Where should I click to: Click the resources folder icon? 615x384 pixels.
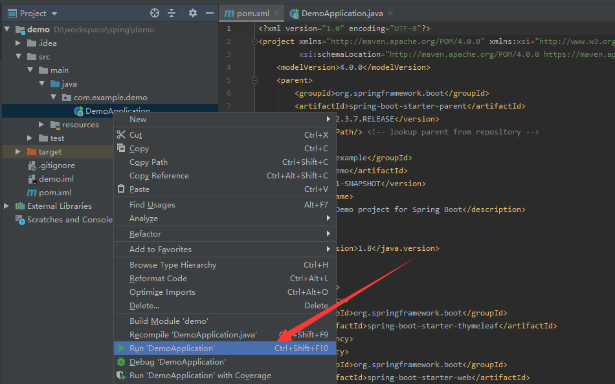point(55,125)
